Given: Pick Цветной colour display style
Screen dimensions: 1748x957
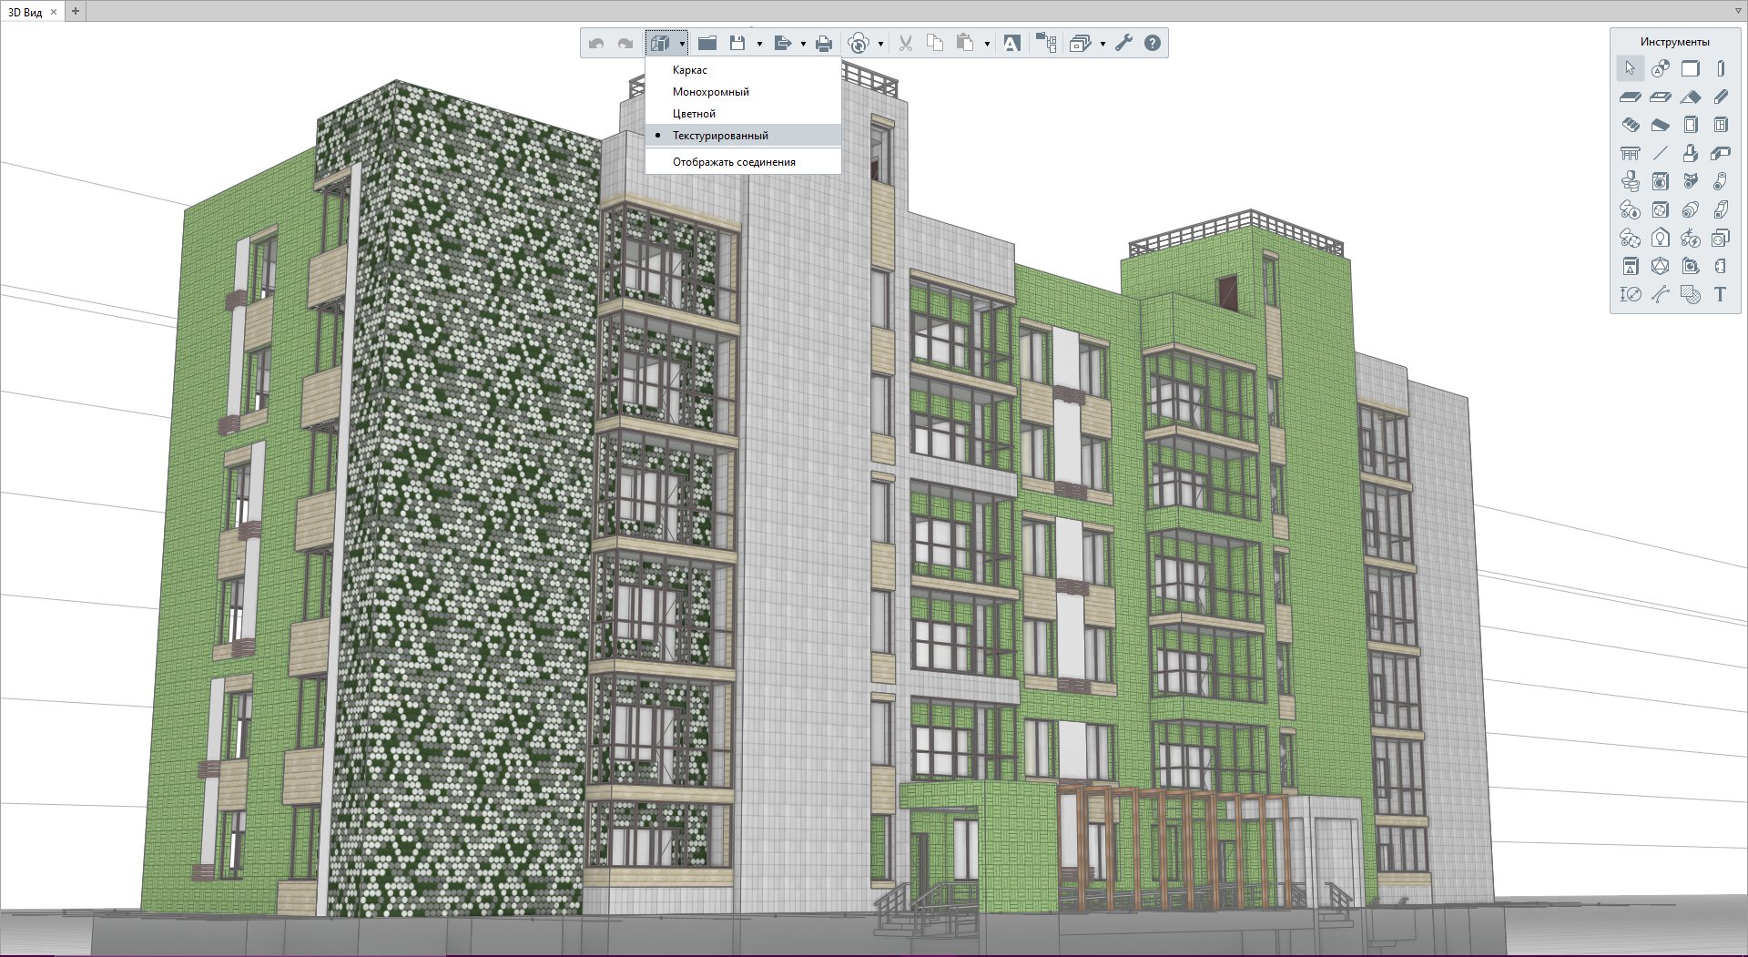Looking at the screenshot, I should pos(694,114).
